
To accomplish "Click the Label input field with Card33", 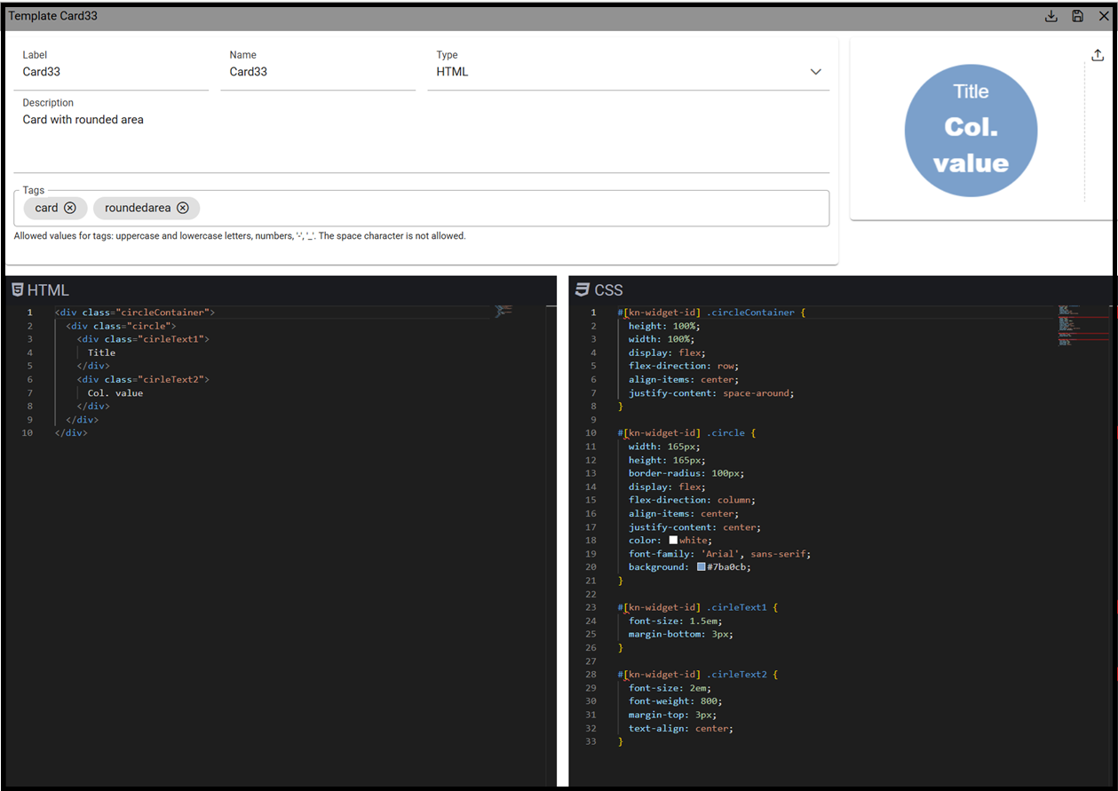I will click(x=111, y=72).
